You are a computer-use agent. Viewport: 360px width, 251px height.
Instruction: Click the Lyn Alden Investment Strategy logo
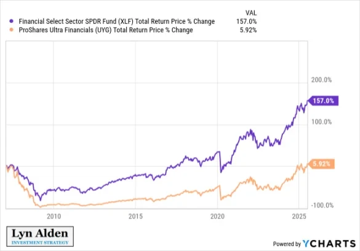tap(40, 236)
